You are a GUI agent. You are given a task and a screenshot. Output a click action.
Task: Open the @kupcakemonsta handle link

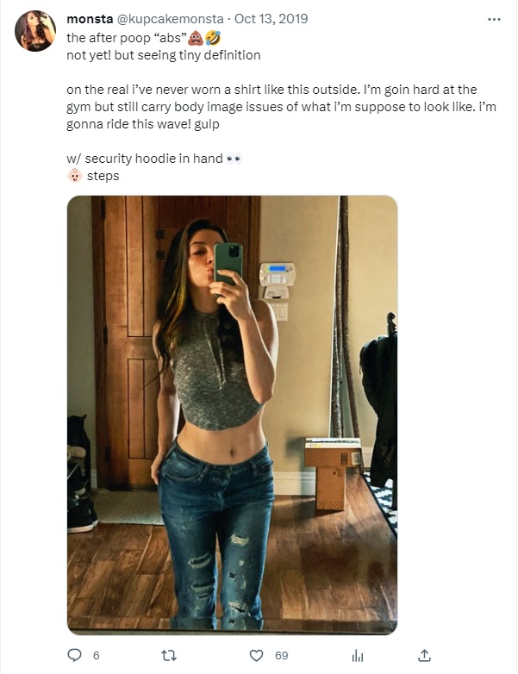[171, 19]
